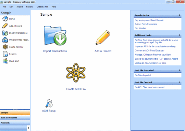Image resolution: width=185 pixels, height=131 pixels.
Task: Click the Import Transactions folder icon in sidebar
Action: 5,33
